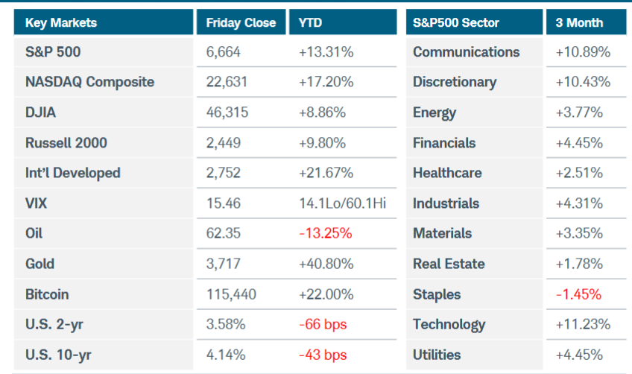The height and width of the screenshot is (374, 632).
Task: Select the Staples -1.45% value
Action: (x=578, y=294)
